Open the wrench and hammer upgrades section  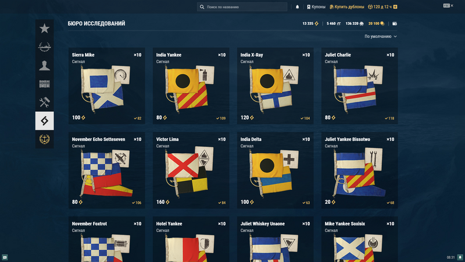45,102
